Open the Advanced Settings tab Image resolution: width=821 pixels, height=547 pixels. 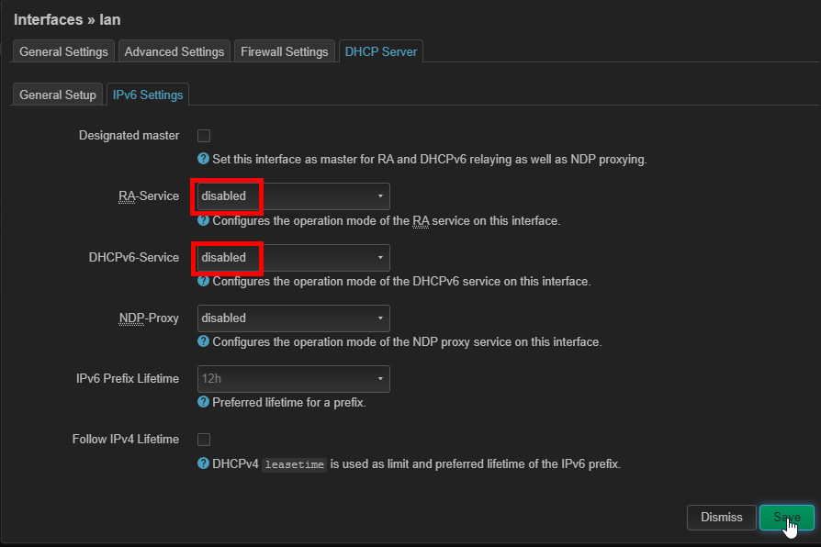tap(174, 51)
